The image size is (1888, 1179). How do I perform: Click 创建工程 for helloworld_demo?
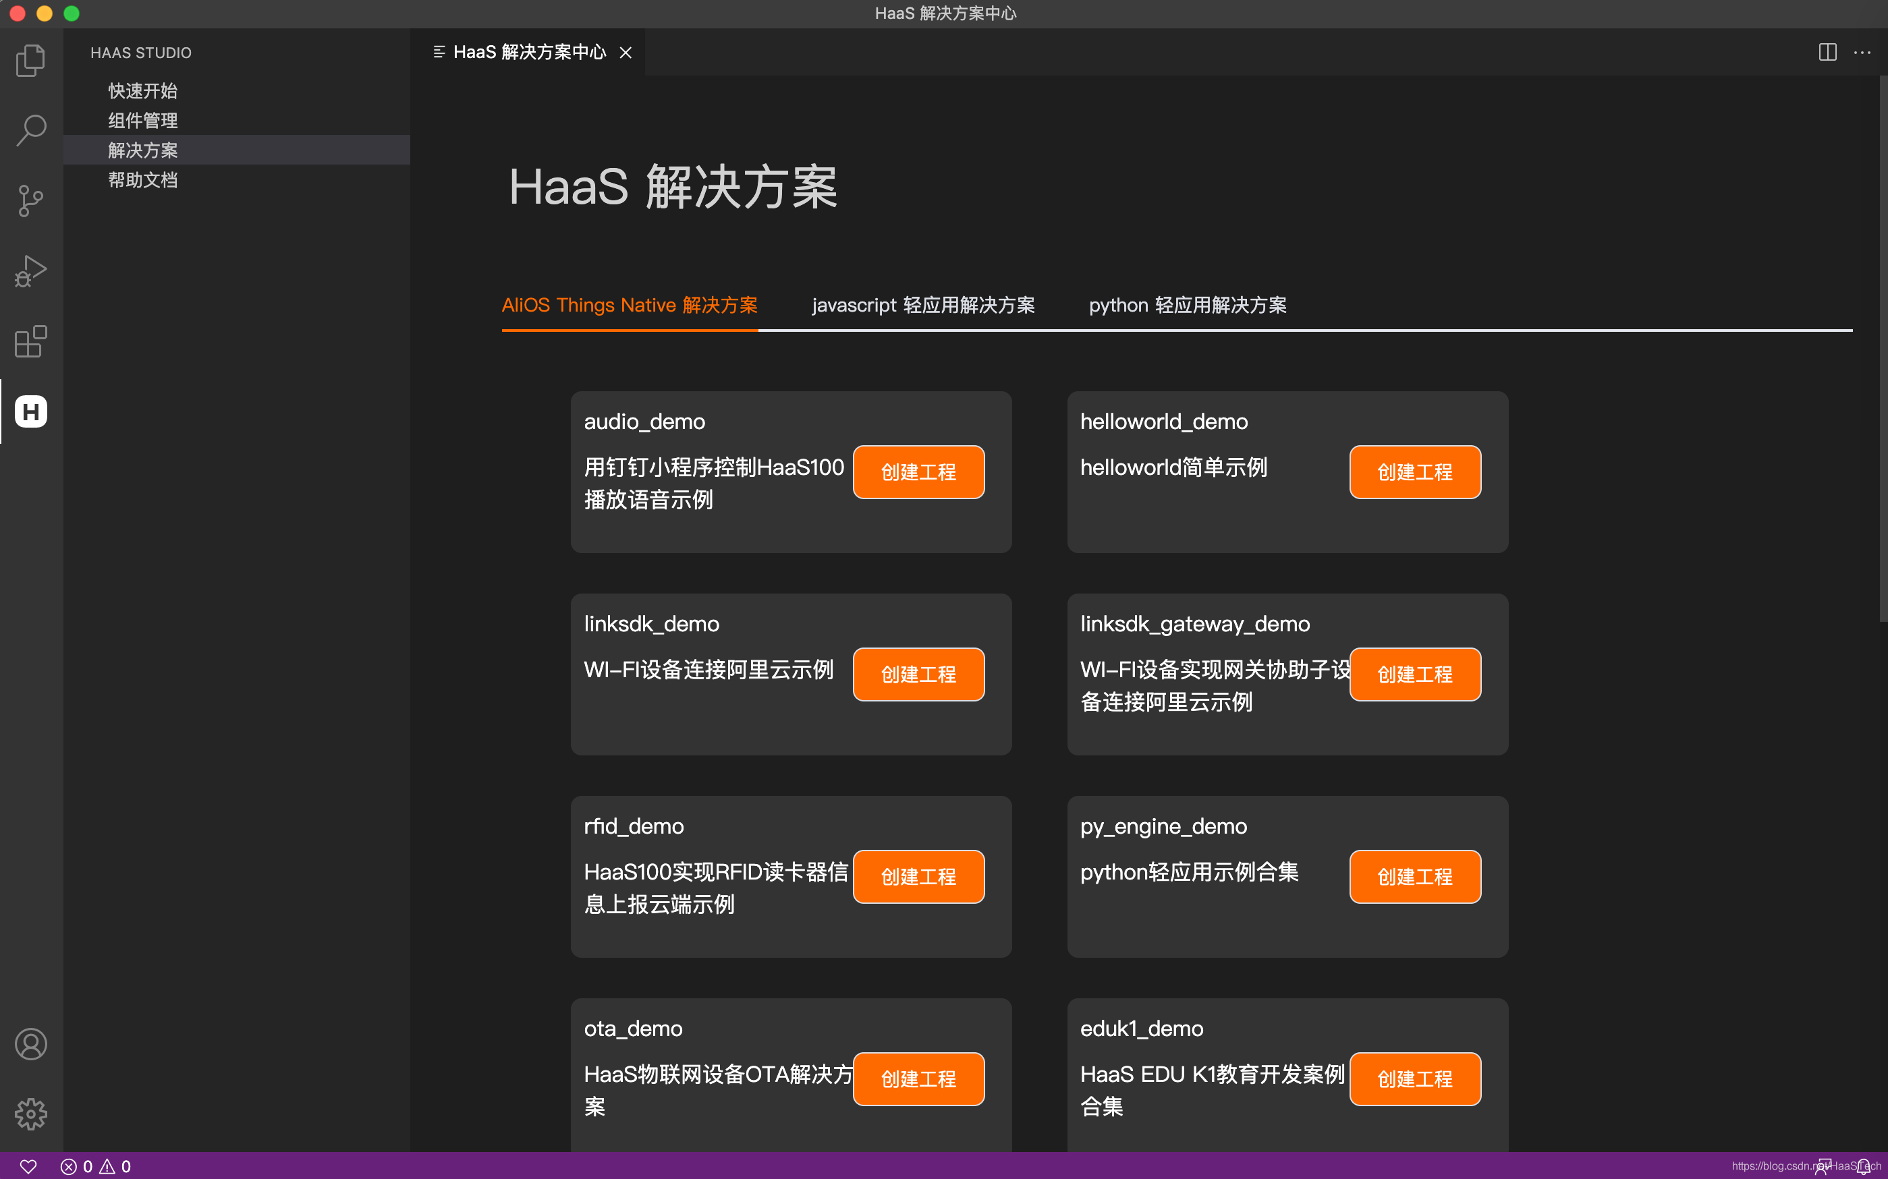coord(1414,471)
